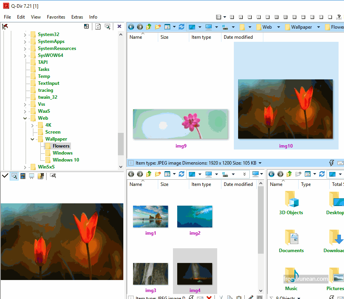Image resolution: width=344 pixels, height=299 pixels.
Task: Sort top pane by Item type column
Action: [x=205, y=37]
